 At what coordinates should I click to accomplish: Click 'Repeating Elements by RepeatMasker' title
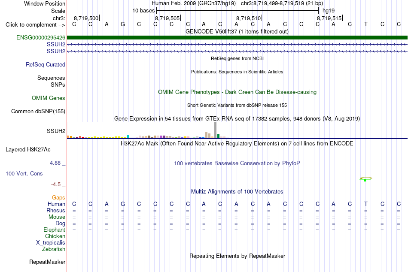click(x=237, y=256)
